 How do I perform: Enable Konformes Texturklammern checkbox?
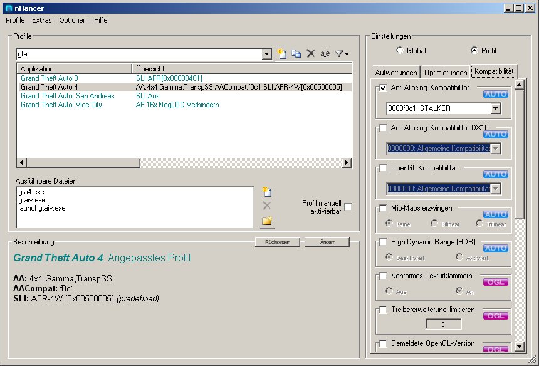(x=383, y=276)
